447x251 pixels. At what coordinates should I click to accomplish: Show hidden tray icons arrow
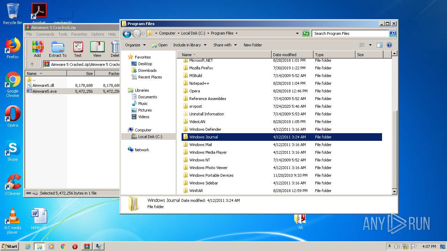click(x=390, y=246)
